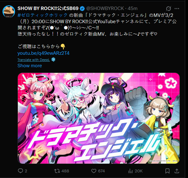This screenshot has height=178, width=188.
Task: Click the blue verified badge icon
Action: [82, 9]
